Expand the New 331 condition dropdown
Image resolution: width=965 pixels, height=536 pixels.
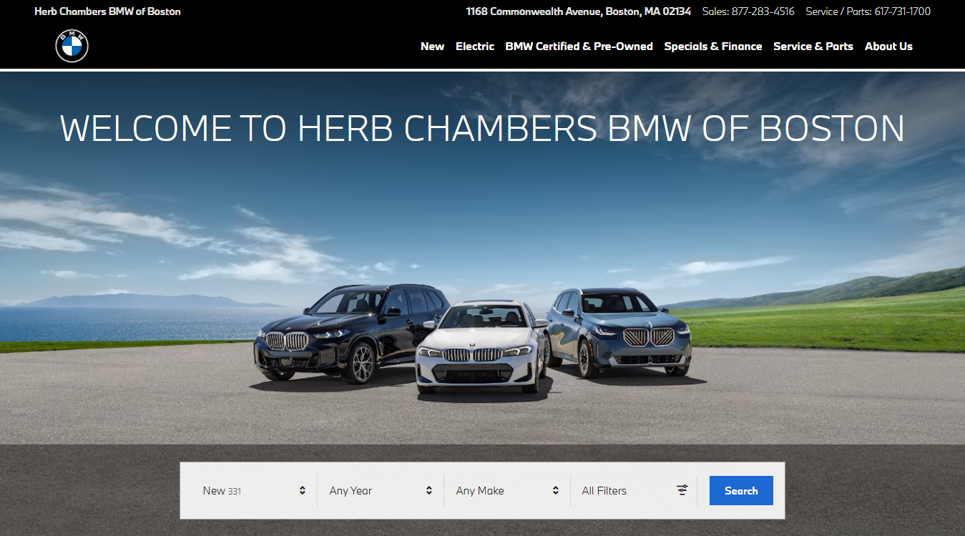254,490
